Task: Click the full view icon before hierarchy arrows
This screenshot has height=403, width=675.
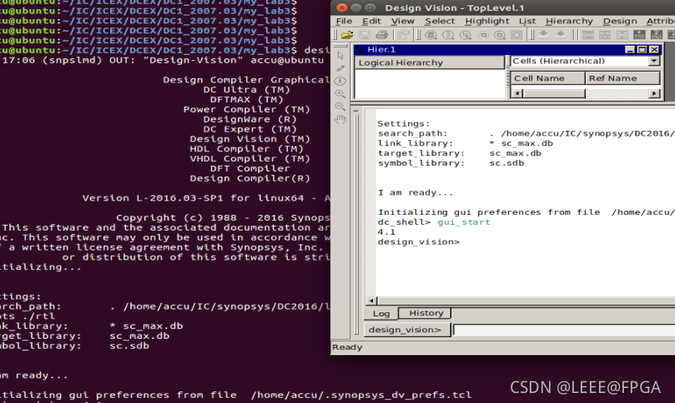Action: click(516, 35)
